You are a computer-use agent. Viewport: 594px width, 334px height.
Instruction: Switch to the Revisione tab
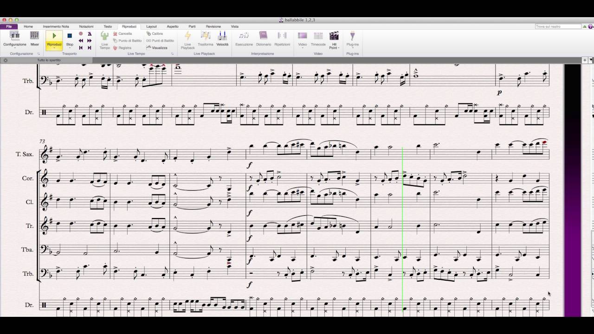[213, 26]
